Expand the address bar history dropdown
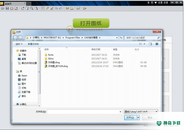Image resolution: width=184 pixels, height=130 pixels. 117,38
